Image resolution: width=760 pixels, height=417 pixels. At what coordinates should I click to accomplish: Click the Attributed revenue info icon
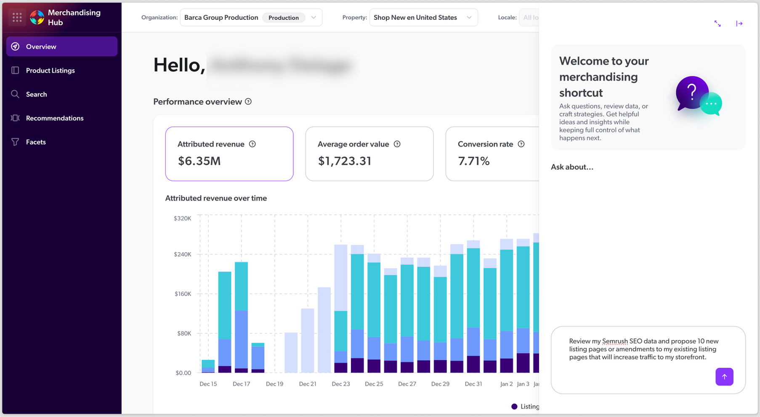click(252, 144)
